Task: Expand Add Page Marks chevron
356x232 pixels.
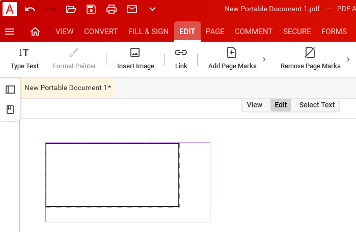Action: (x=264, y=60)
